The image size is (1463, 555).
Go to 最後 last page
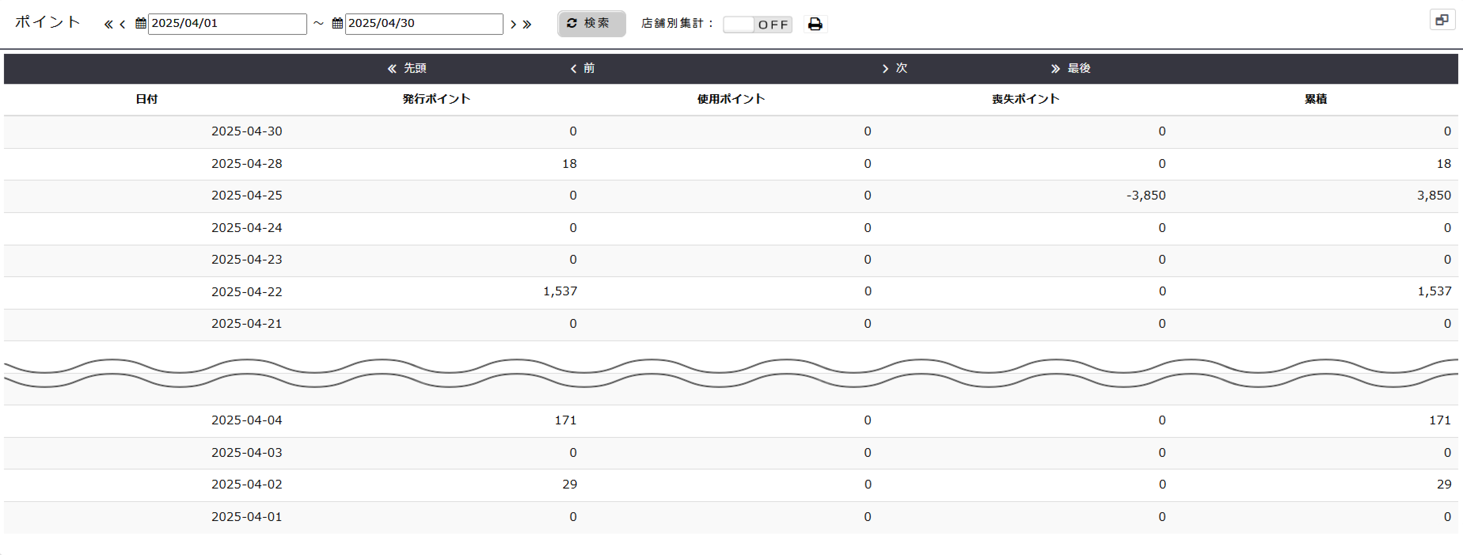[1071, 68]
